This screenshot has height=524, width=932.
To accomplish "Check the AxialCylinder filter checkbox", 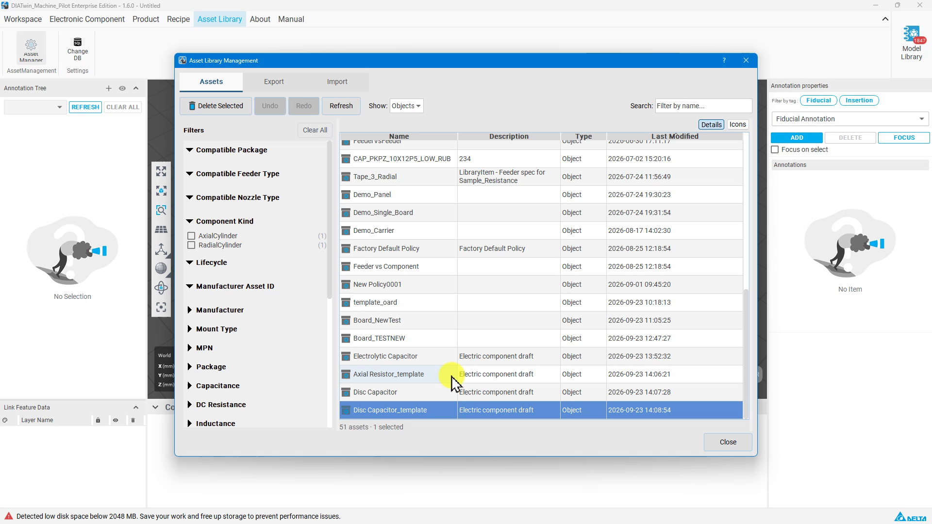I will point(191,236).
